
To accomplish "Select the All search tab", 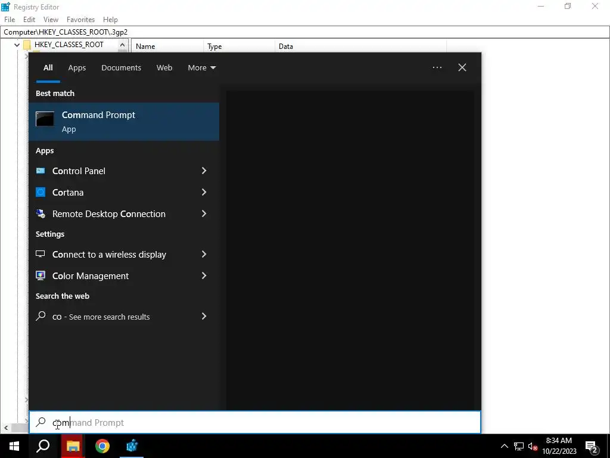I will pyautogui.click(x=48, y=67).
